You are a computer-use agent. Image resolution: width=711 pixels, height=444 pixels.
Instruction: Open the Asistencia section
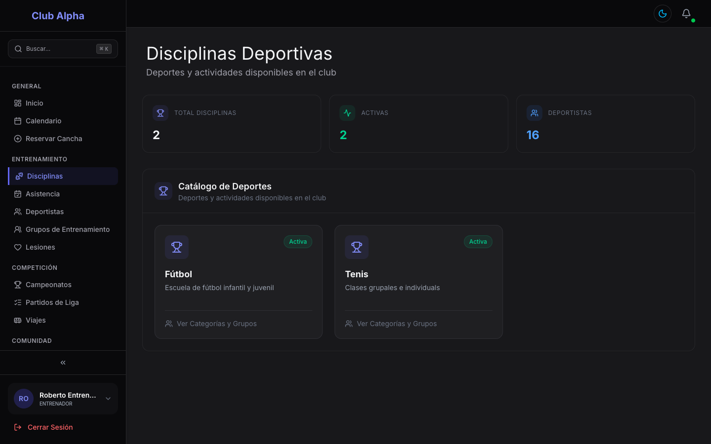click(63, 194)
